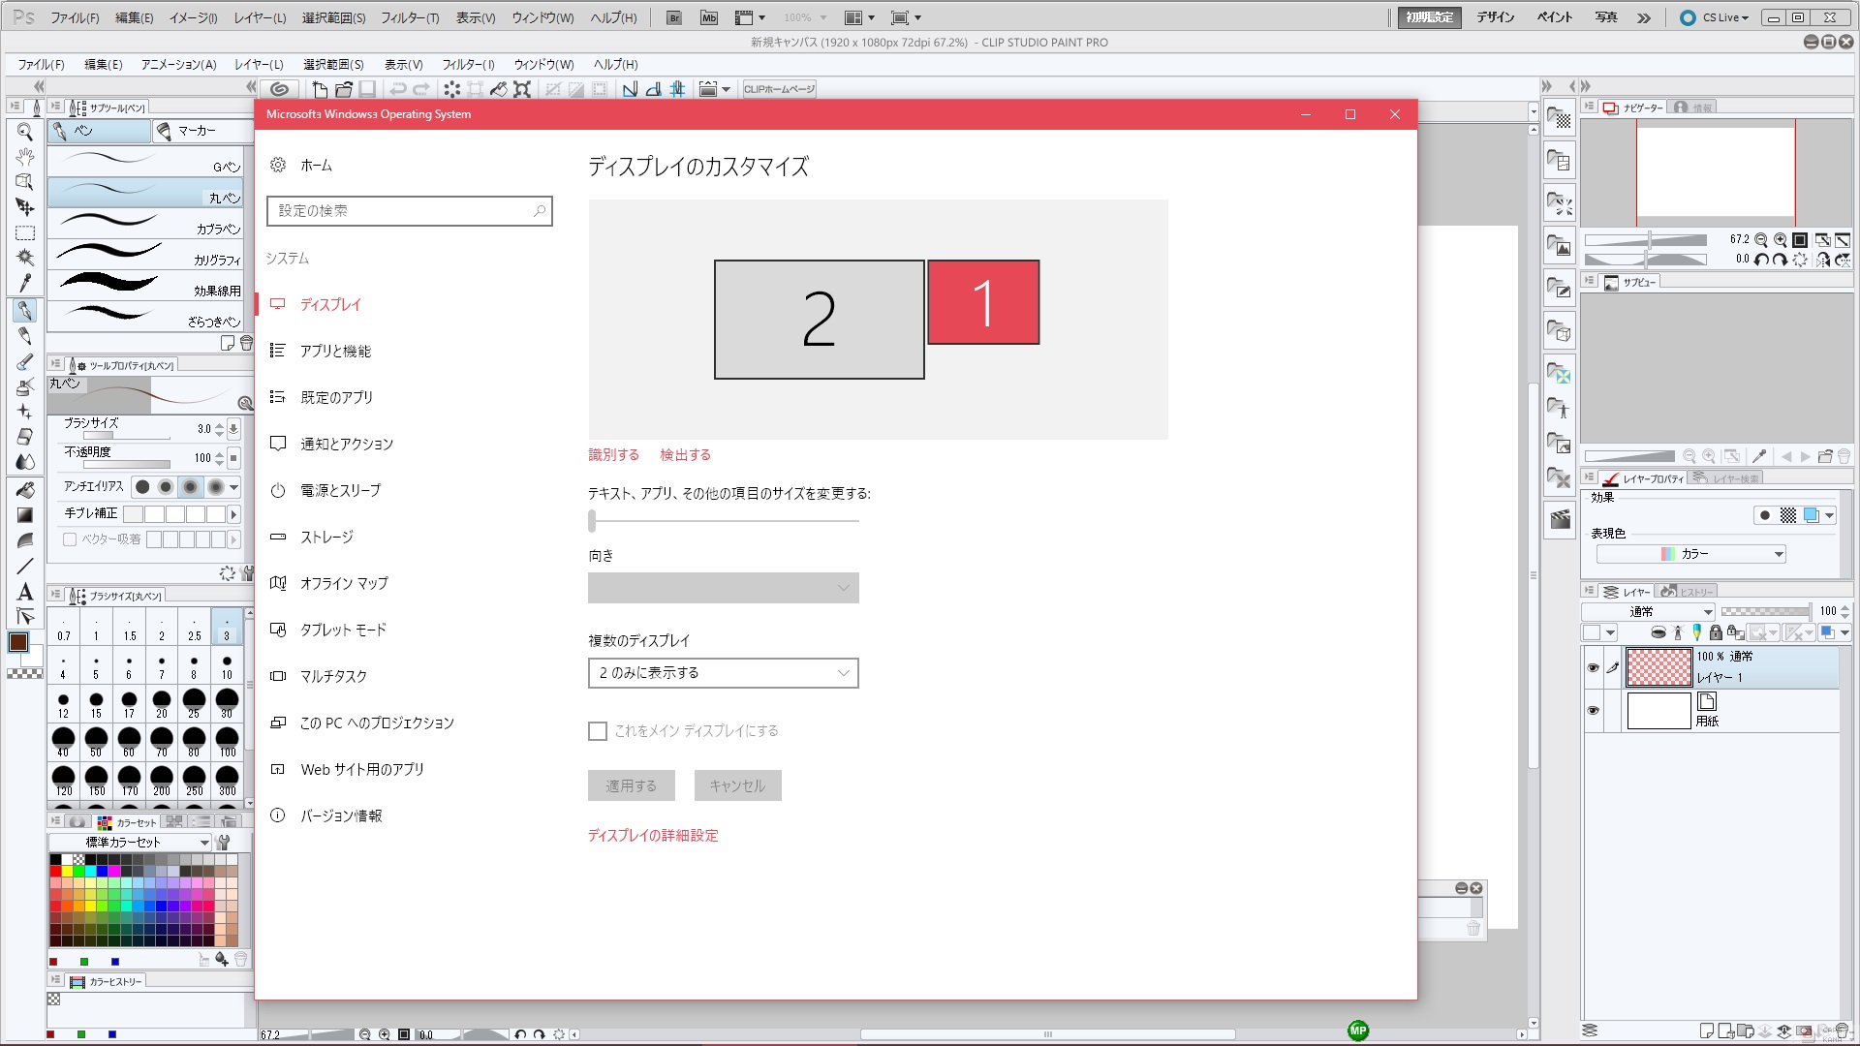Screen dimensions: 1860x1046
Task: Select the fill bucket tool
Action: point(25,490)
